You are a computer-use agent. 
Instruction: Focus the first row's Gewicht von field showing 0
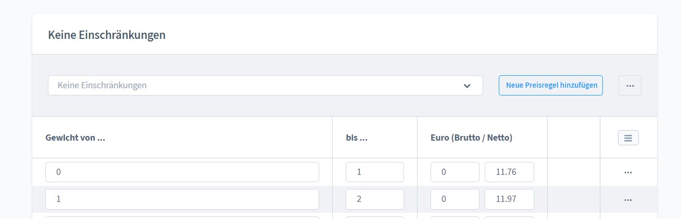tap(182, 172)
